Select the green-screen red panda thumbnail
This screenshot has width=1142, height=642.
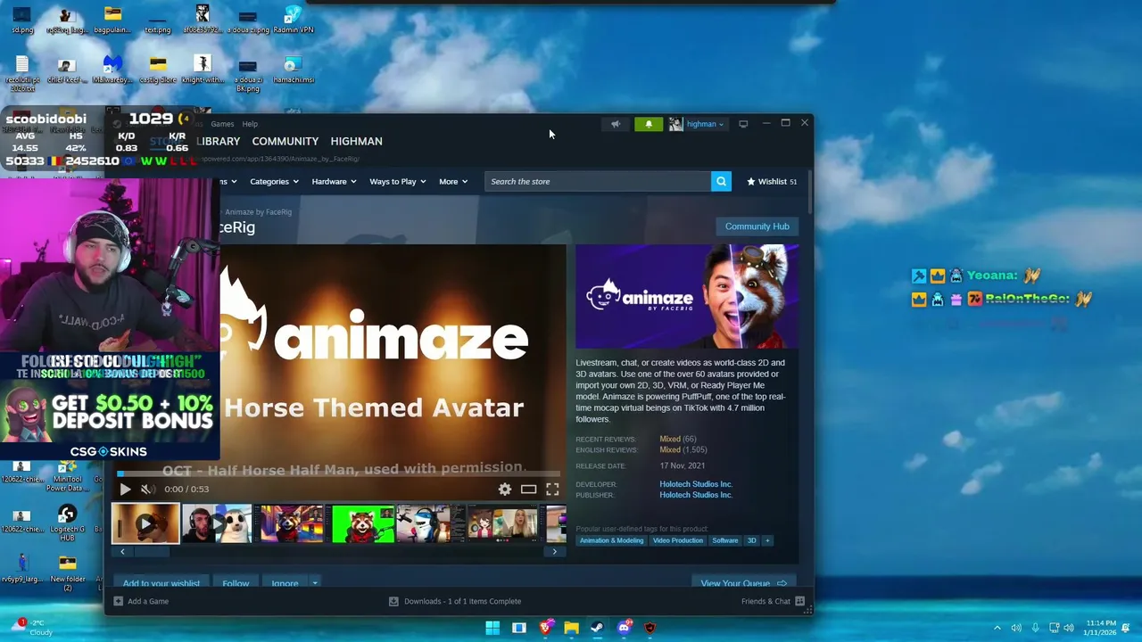click(363, 524)
